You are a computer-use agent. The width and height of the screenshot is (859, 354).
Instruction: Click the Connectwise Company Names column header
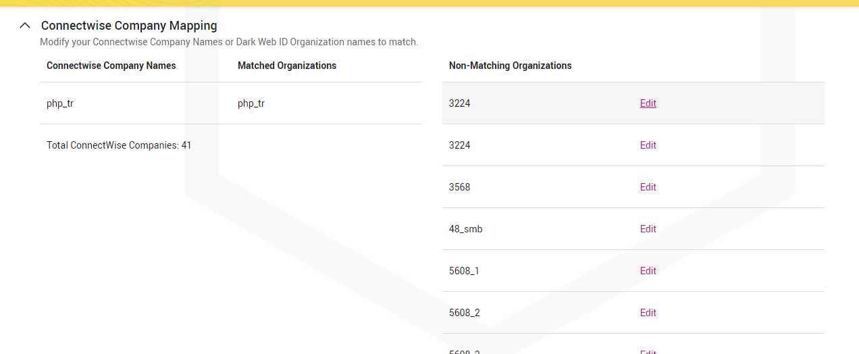pyautogui.click(x=111, y=66)
